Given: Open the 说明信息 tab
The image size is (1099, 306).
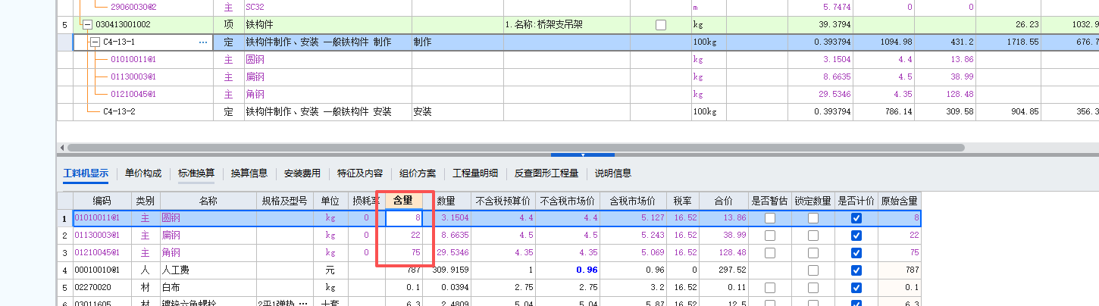Looking at the screenshot, I should click(x=613, y=173).
